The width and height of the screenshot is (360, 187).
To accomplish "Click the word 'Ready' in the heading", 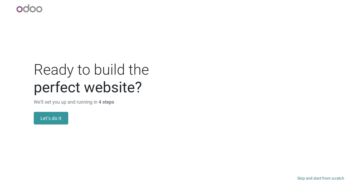I will pyautogui.click(x=54, y=70).
